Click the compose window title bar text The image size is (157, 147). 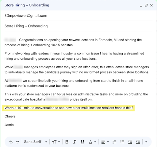coord(27,5)
